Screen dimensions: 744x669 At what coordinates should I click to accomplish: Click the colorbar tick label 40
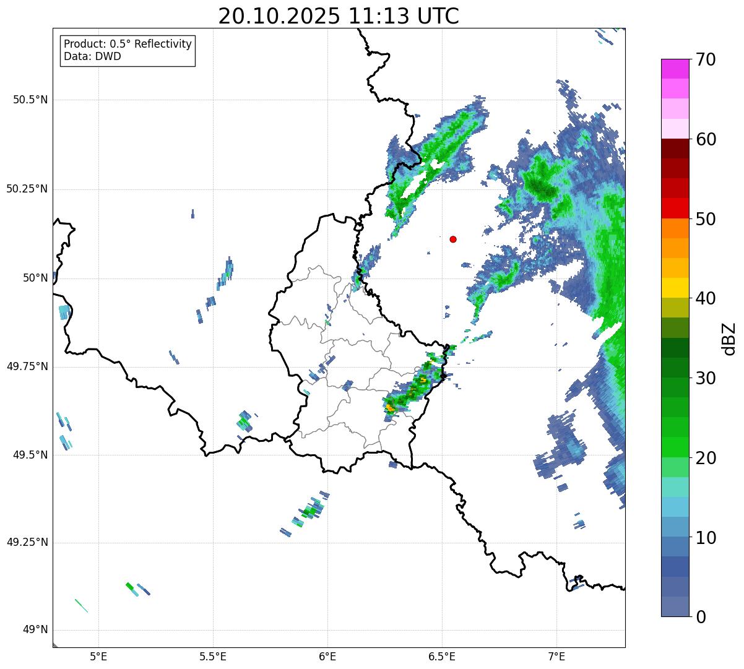tap(706, 298)
